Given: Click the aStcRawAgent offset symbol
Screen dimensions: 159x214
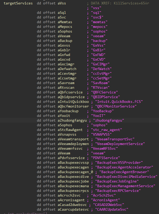Looking at the screenshot, I should click(x=70, y=130).
